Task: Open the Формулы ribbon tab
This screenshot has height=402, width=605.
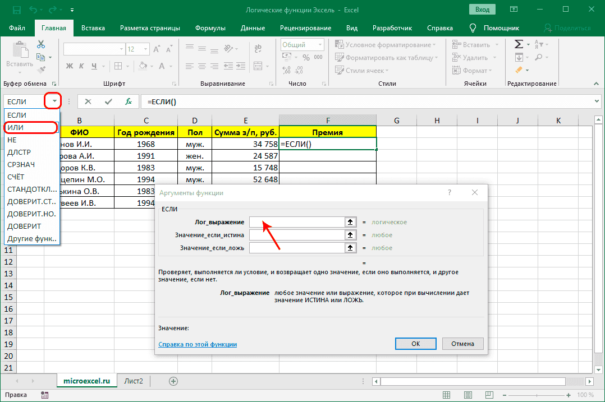Action: coord(210,28)
